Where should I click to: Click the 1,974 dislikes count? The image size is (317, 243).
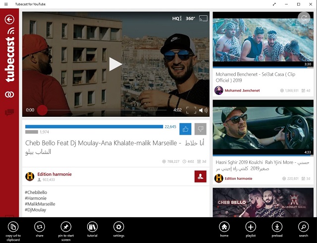pyautogui.click(x=44, y=132)
